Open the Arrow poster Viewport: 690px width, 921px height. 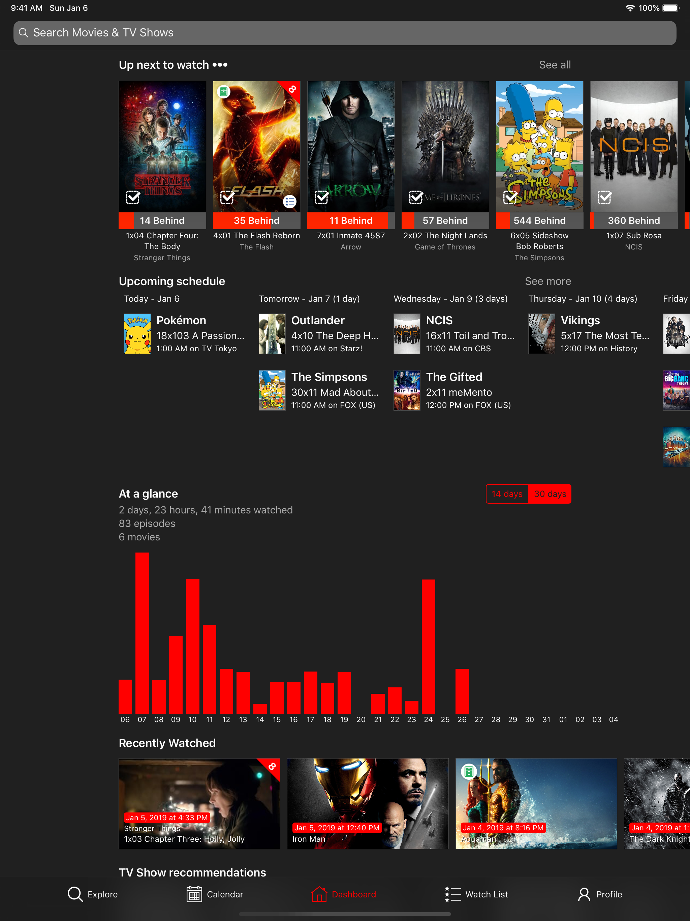tap(351, 147)
